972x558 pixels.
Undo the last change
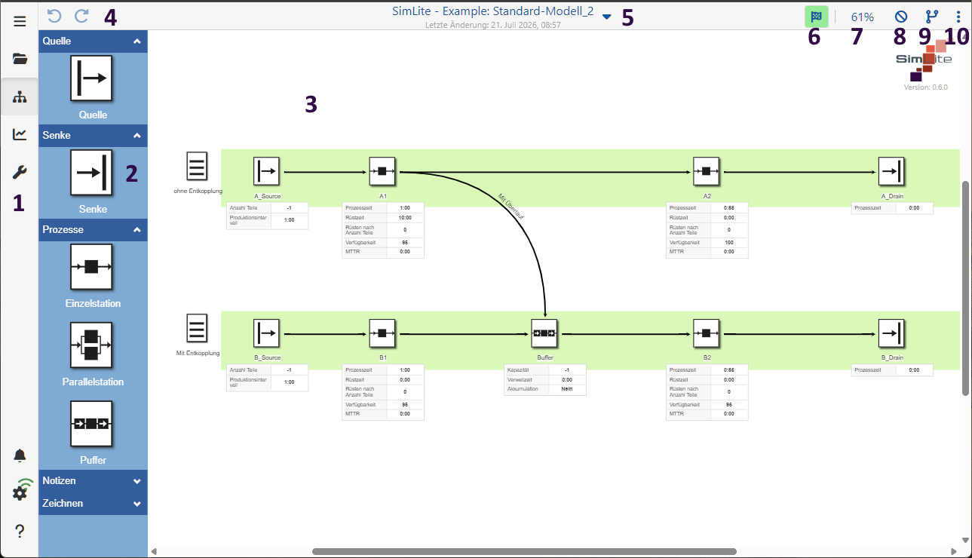tap(54, 16)
